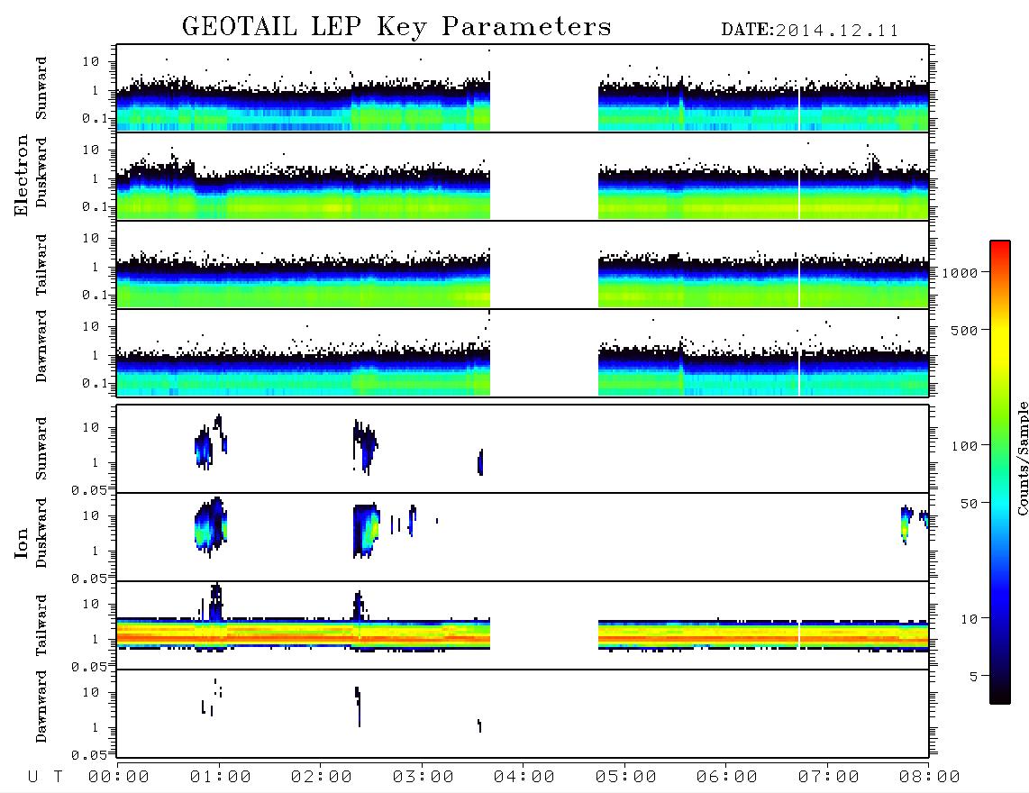Viewport: 1029px width, 793px height.
Task: Click the Ion Tailward panel label
Action: point(41,625)
